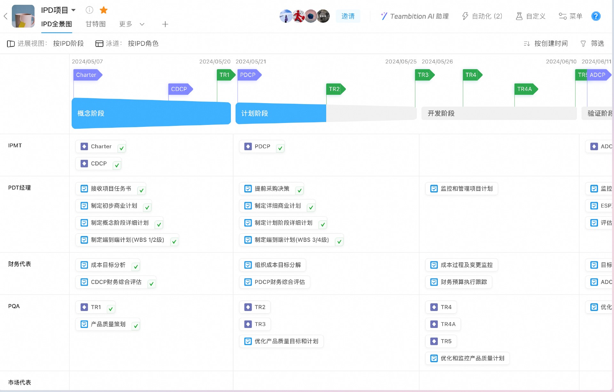614x392 pixels.
Task: Click task icon of CDCP财务综合评估
Action: 84,282
